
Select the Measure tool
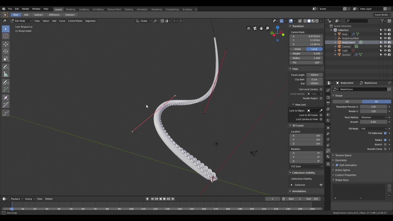(6, 74)
